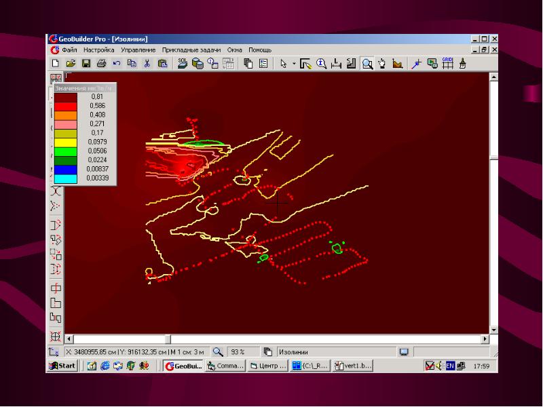Click the yellow 0,0979 legend color swatch

pyautogui.click(x=66, y=142)
